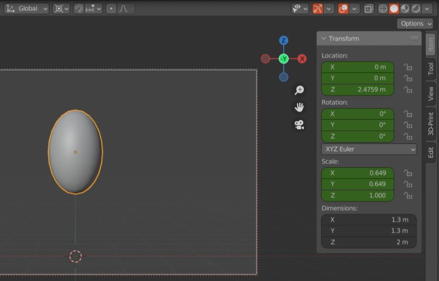Click the zoom magnifier viewport icon
Screen dimensions: 439x281
pos(299,90)
